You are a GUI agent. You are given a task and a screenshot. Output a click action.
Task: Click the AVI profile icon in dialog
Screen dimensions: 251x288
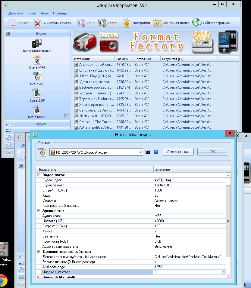click(42, 152)
